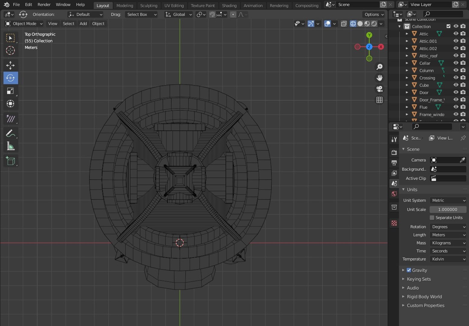Activate the Annotate pencil tool

11,133
